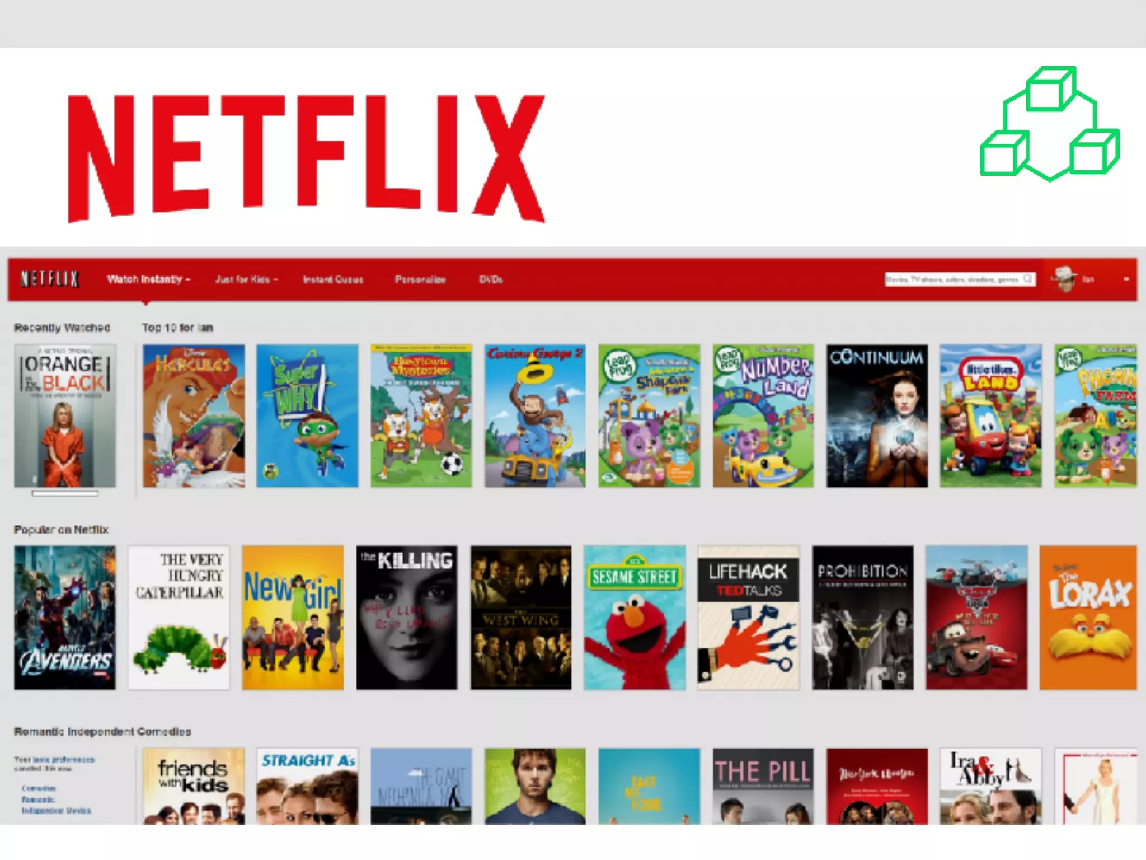Select the Hercules poster
Image resolution: width=1146 pixels, height=860 pixels.
(x=194, y=415)
